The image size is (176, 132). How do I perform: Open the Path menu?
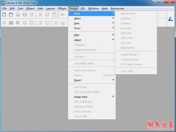click(x=40, y=9)
